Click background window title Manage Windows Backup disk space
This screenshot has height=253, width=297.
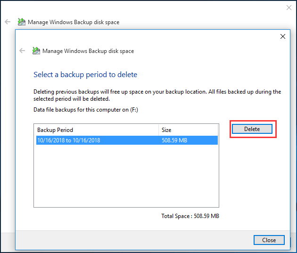[x=74, y=22]
